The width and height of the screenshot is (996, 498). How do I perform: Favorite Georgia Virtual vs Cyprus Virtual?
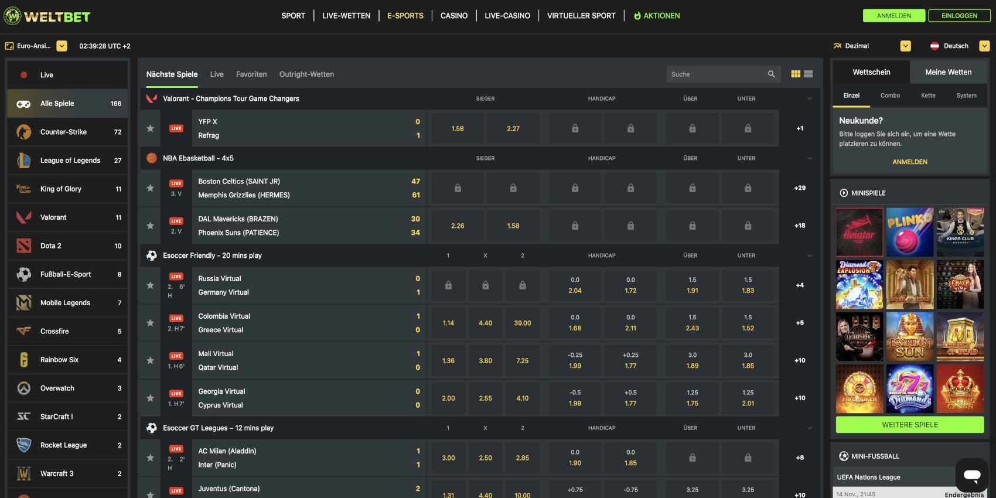[x=151, y=398]
